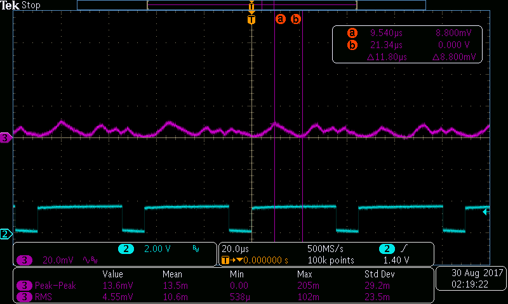Click the 1.40 V trigger level value

coord(398,260)
